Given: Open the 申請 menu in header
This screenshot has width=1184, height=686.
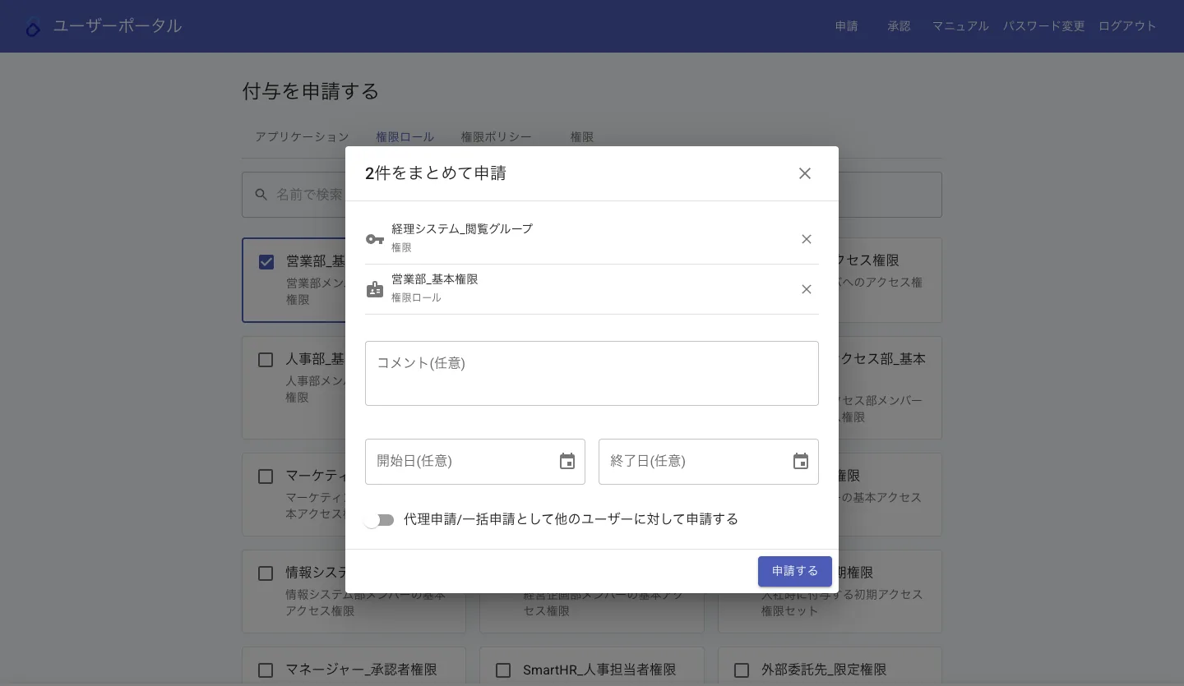Looking at the screenshot, I should click(847, 26).
